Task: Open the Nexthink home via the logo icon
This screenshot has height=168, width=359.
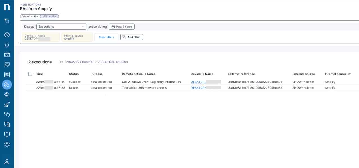Action: 7,7
